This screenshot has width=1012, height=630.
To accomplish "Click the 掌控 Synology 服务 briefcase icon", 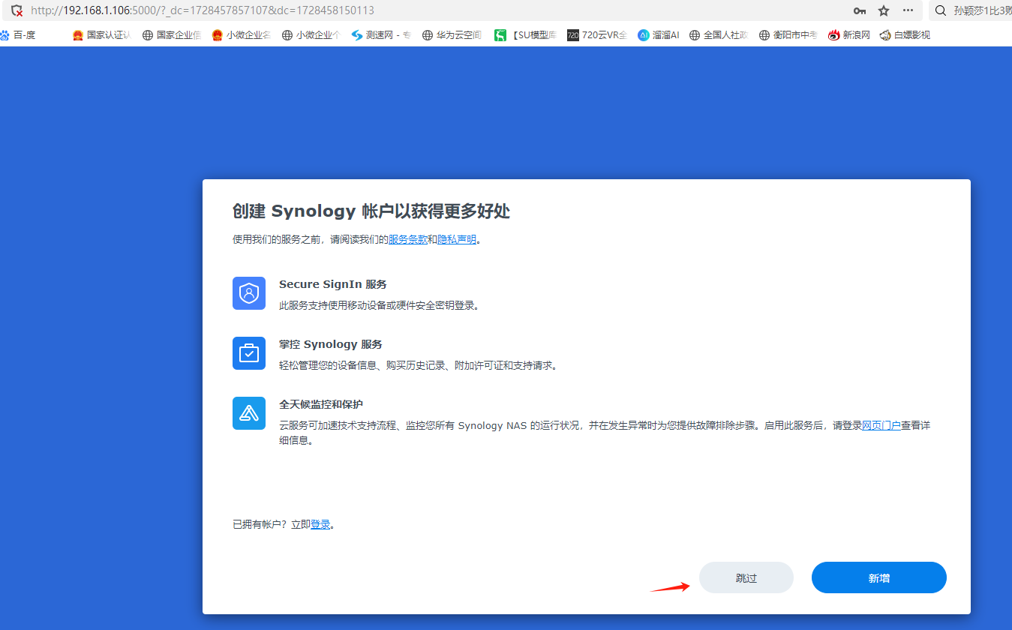I will click(249, 353).
